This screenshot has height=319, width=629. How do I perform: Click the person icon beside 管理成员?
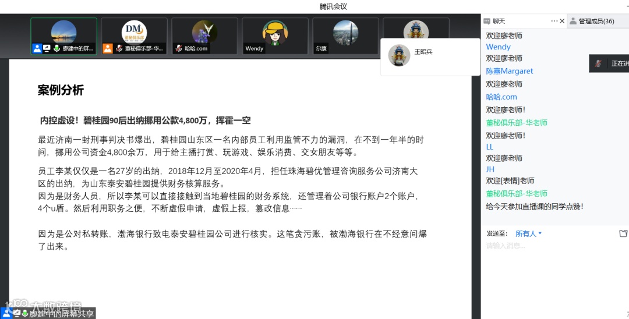(x=573, y=21)
